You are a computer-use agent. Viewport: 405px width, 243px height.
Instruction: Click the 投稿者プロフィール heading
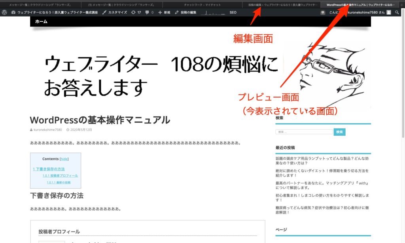pos(59,232)
